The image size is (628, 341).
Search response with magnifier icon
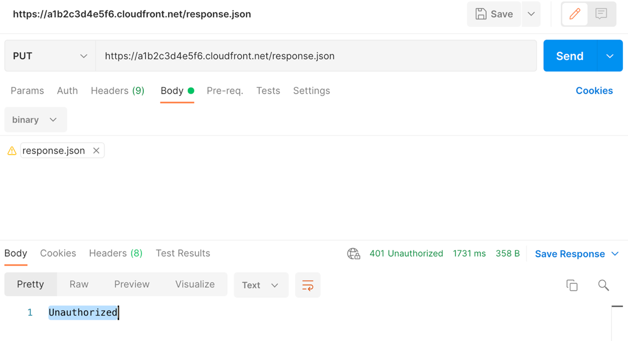(603, 285)
